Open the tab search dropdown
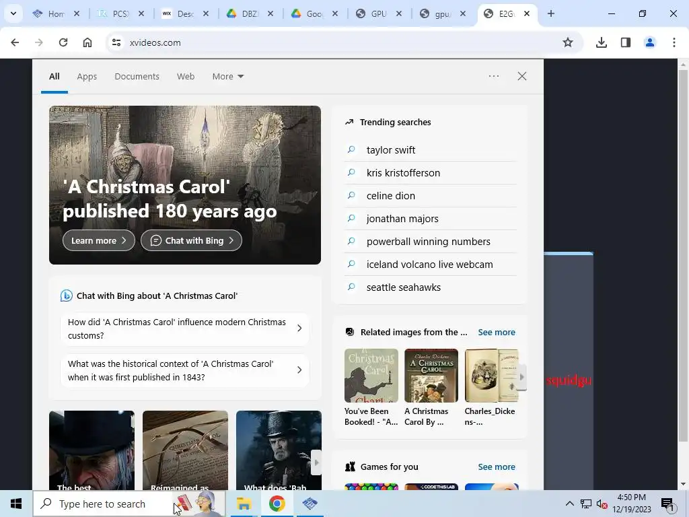This screenshot has width=689, height=517. click(x=13, y=13)
